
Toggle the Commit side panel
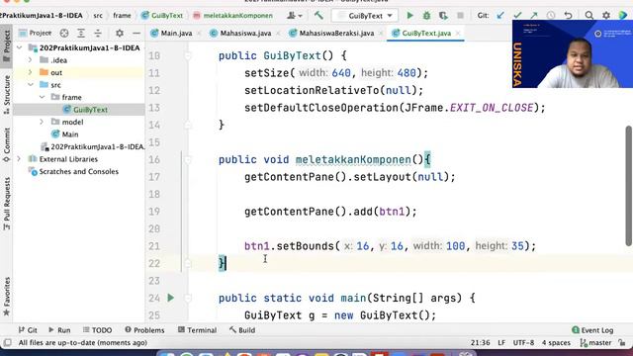[7, 145]
